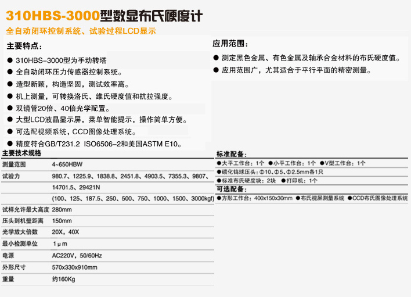Click the bullet before 应用范围广

[x=216, y=70]
